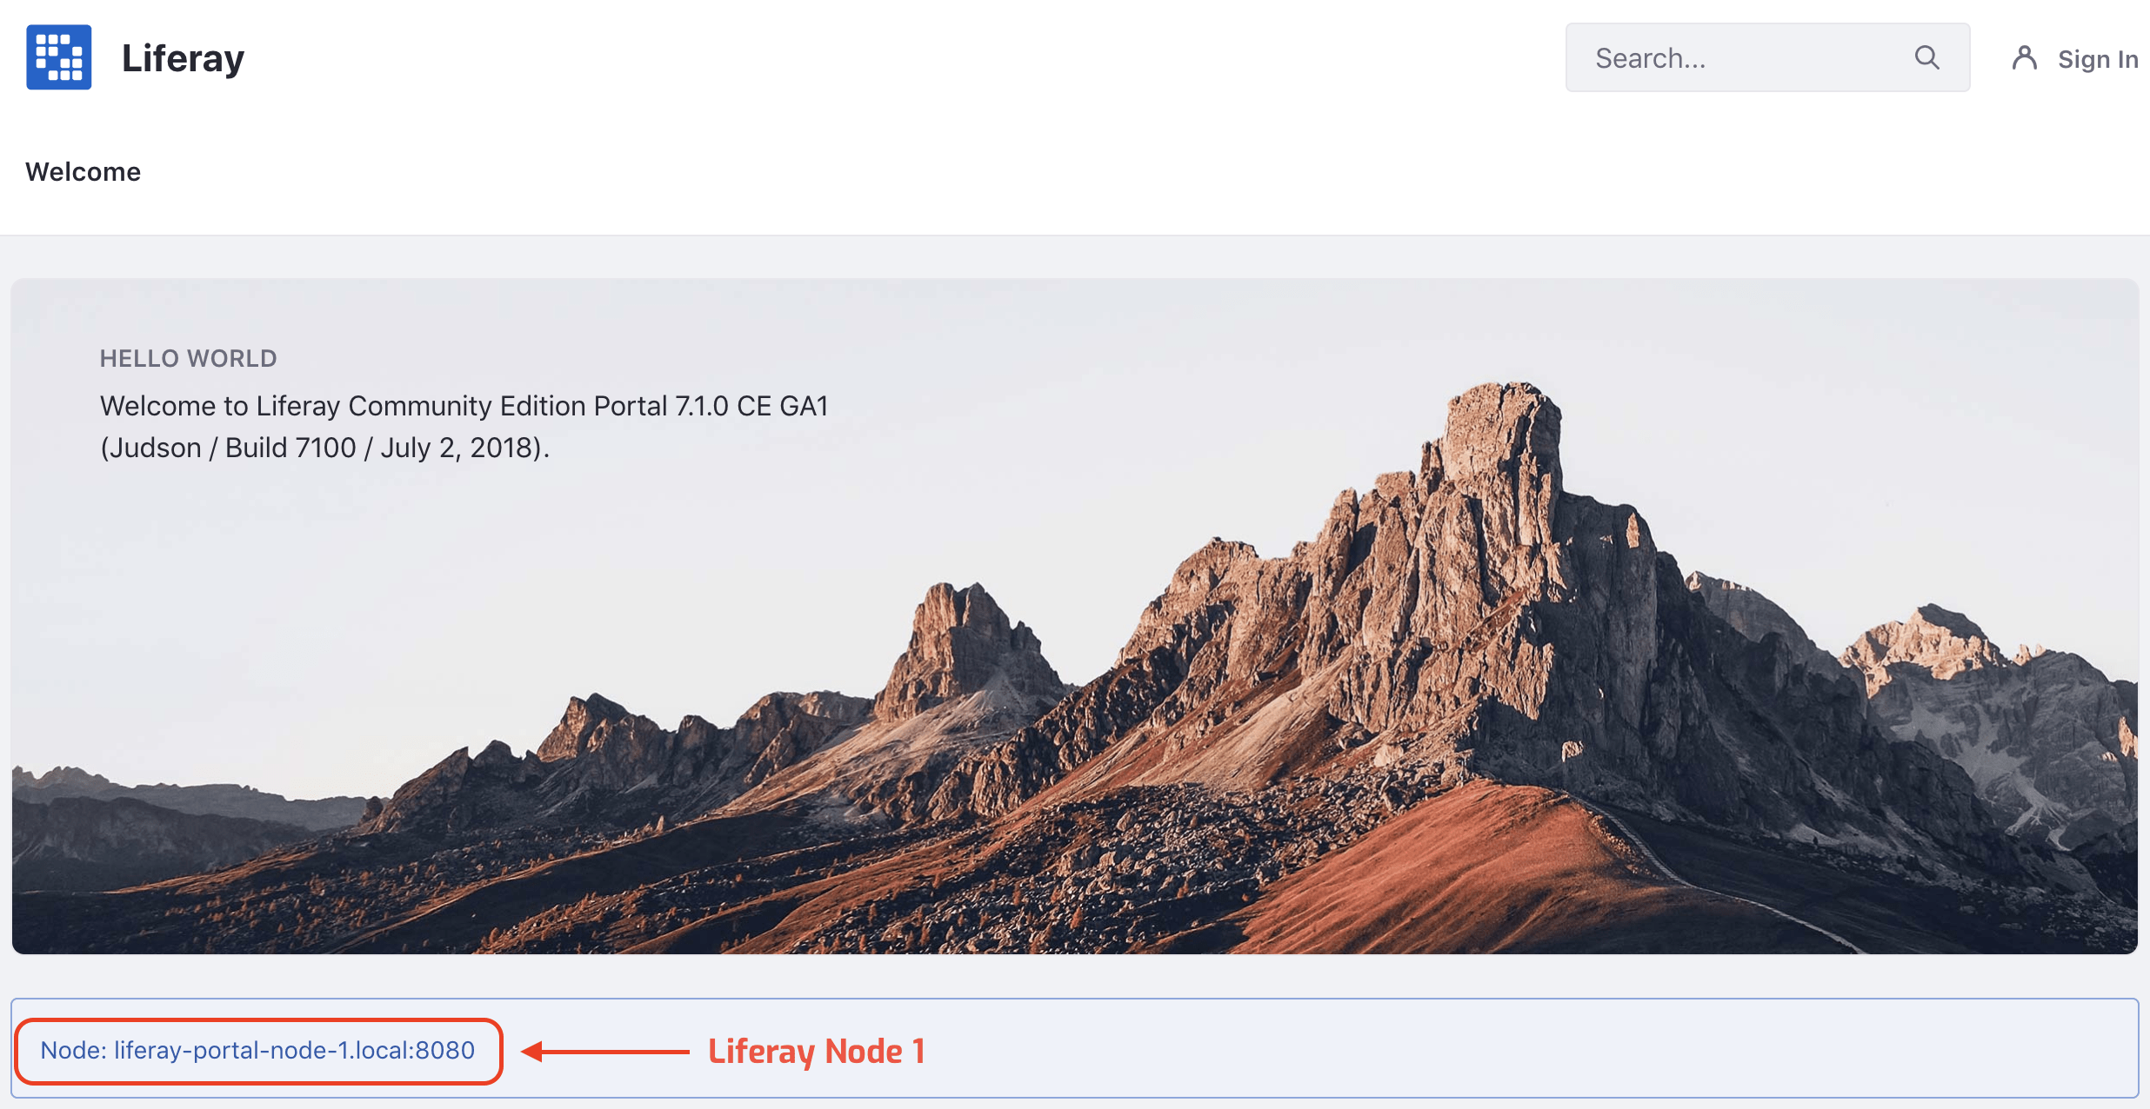
Task: Click the Liferay site title
Action: (x=184, y=58)
